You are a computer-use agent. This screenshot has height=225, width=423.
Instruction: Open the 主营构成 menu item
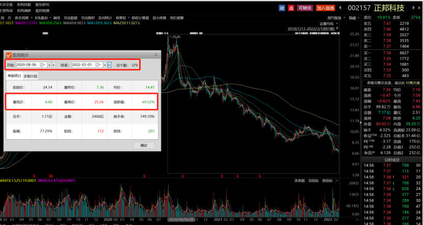click(x=6, y=11)
